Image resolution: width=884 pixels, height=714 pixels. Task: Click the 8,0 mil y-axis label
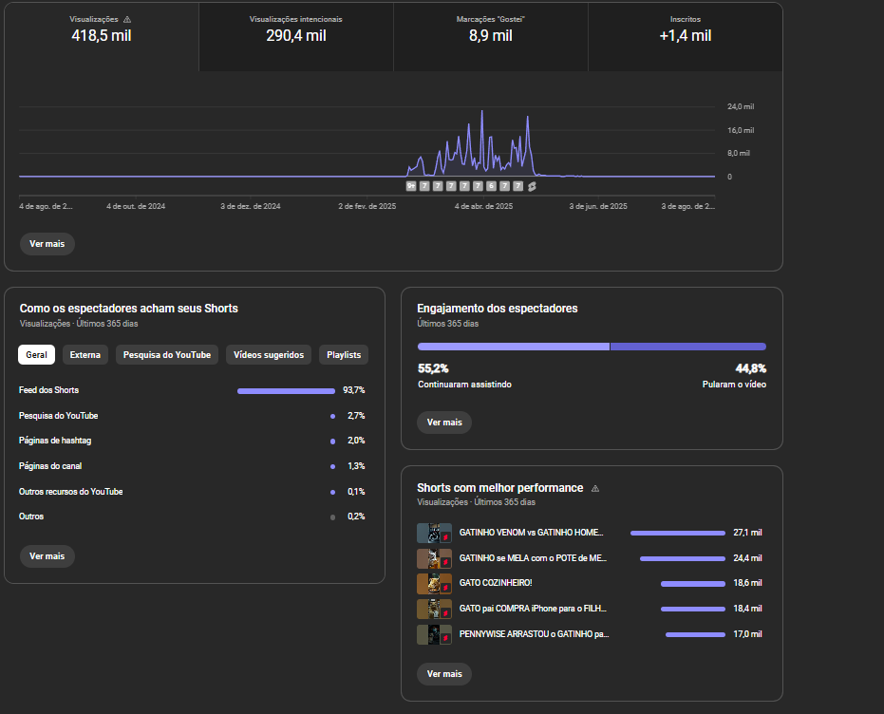click(739, 153)
